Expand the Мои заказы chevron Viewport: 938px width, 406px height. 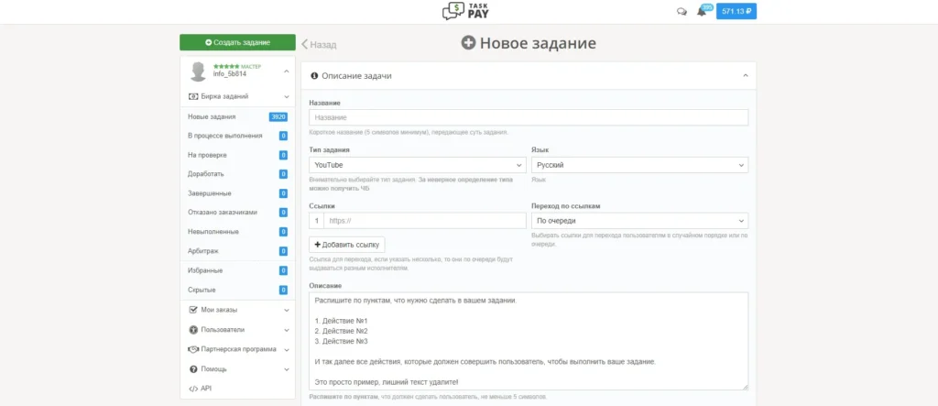287,310
